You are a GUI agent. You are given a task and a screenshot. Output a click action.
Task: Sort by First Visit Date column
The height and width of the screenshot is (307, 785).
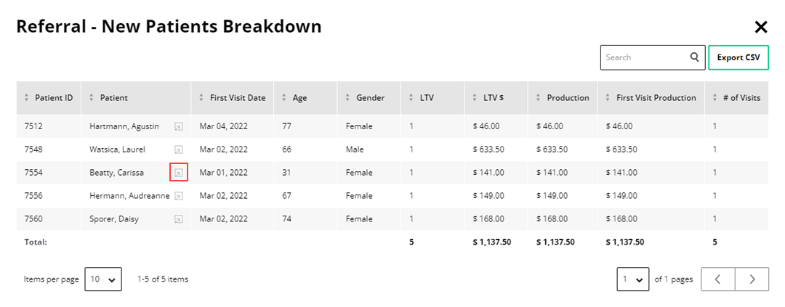232,98
